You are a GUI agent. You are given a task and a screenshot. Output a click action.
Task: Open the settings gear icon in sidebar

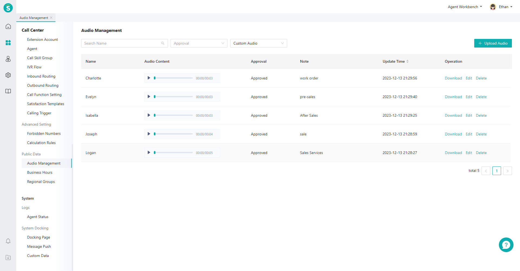8,75
